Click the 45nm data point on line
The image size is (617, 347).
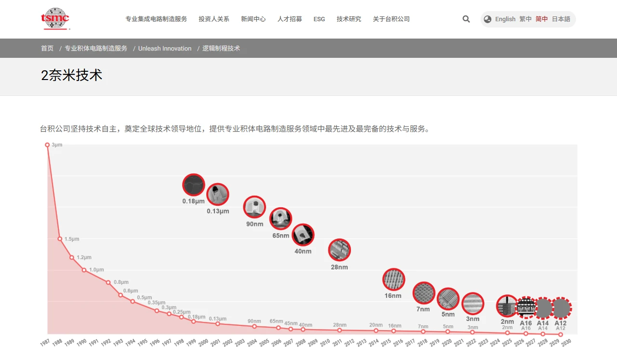(x=291, y=329)
